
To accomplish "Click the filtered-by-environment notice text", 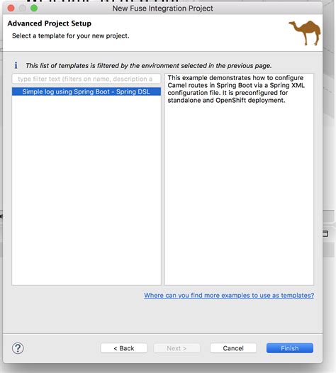I will tap(149, 66).
